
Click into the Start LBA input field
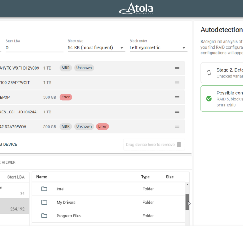pos(34,47)
